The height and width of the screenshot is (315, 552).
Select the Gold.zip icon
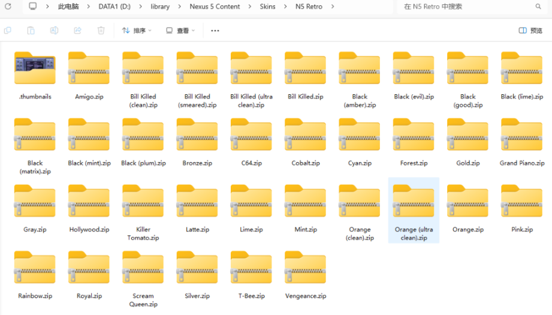[x=468, y=134]
